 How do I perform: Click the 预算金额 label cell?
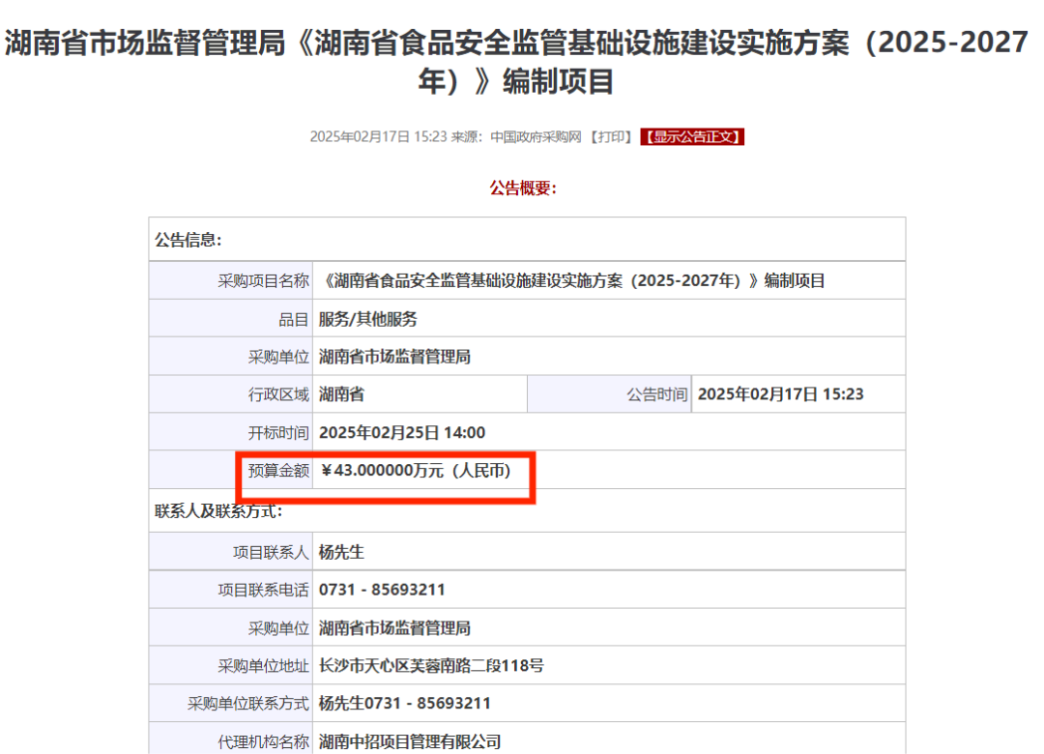click(231, 470)
